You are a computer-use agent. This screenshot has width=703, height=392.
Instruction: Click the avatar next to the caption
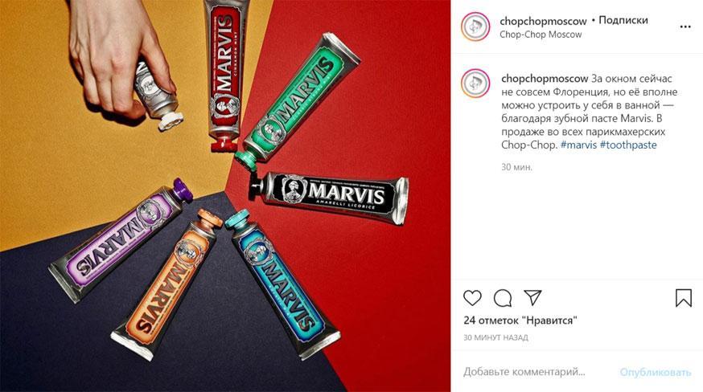click(x=475, y=84)
